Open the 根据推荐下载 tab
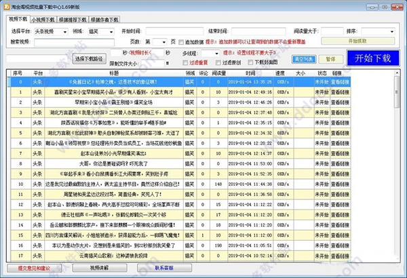This screenshot has height=278, width=407. pyautogui.click(x=73, y=20)
